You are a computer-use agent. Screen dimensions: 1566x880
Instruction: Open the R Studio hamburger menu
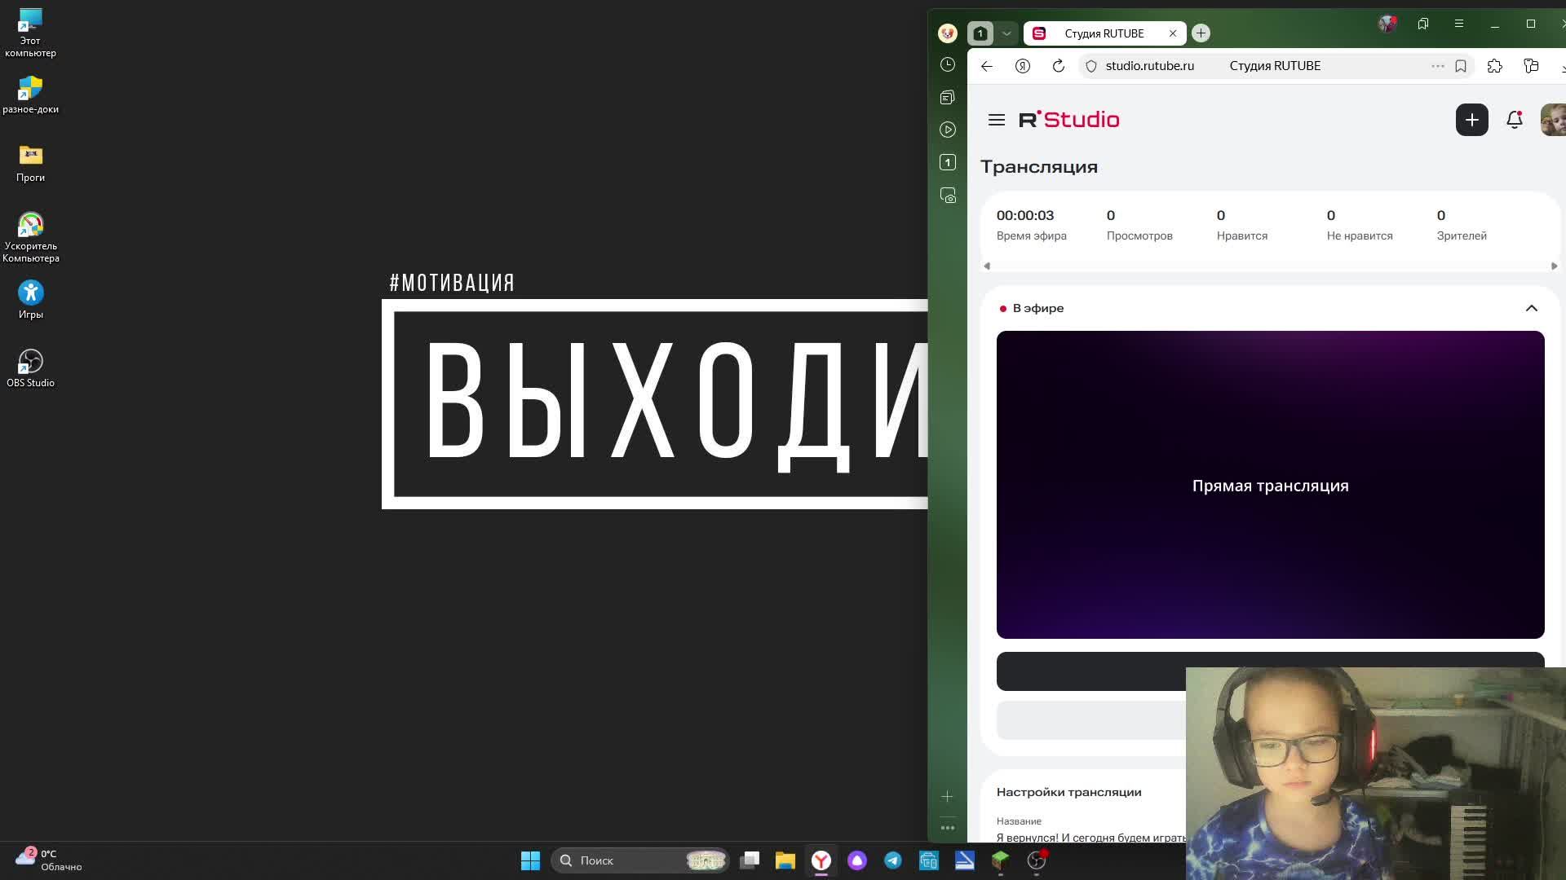pos(996,120)
